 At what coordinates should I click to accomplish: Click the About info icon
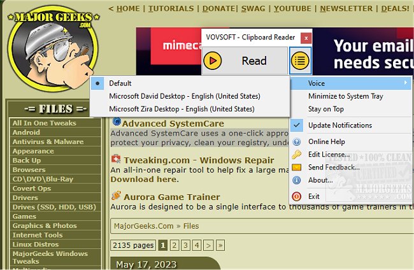297,180
